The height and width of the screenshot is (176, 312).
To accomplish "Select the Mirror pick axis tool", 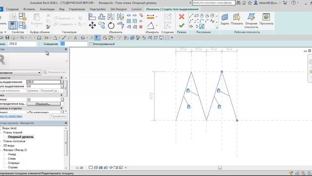I will click(x=111, y=17).
